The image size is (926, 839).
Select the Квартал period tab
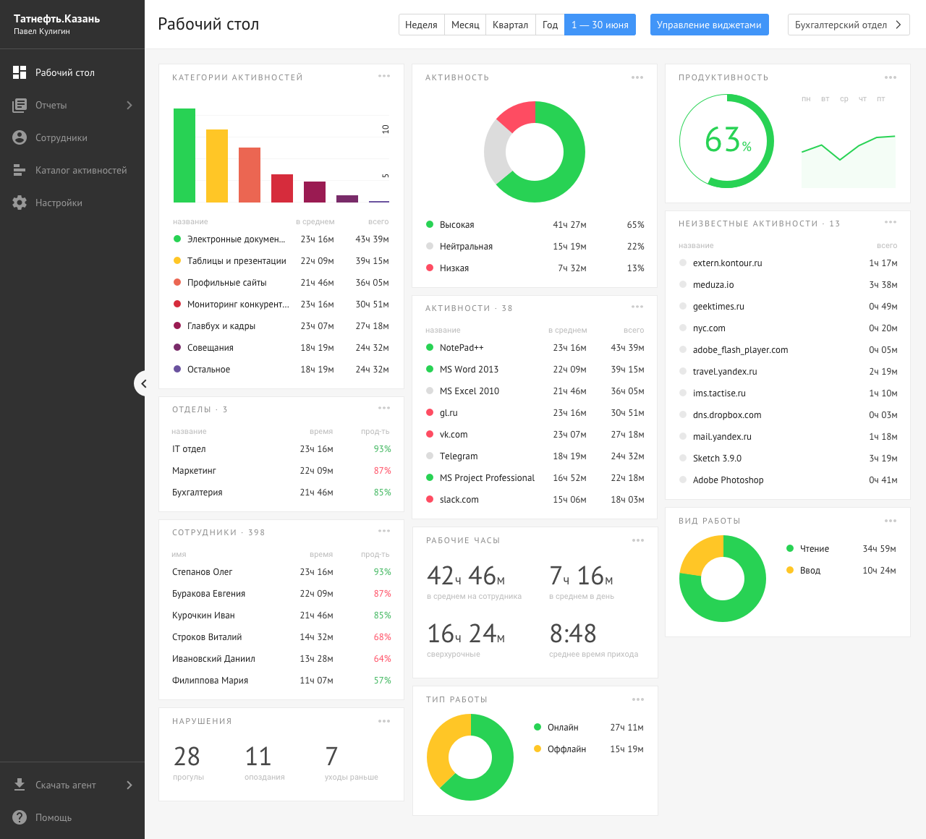[511, 25]
